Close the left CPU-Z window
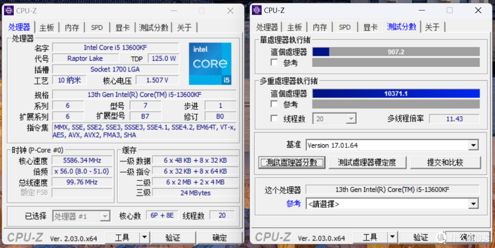 [231, 11]
